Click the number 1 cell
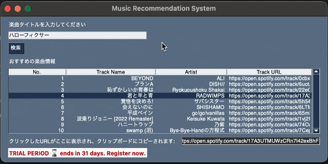The width and height of the screenshot is (328, 164). [x=62, y=78]
